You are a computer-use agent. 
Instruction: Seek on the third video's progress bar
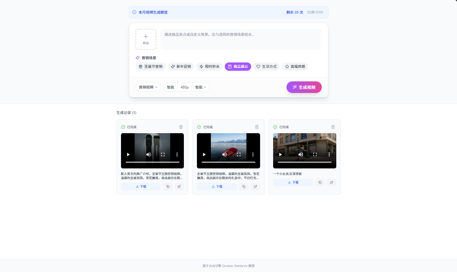click(x=305, y=162)
